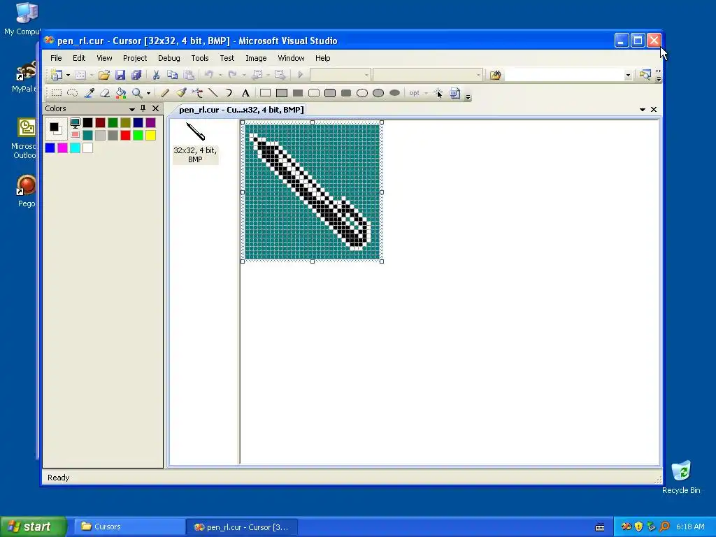Select the outlined Rounded Rectangle tool
Screen dimensions: 716x537
pos(314,93)
